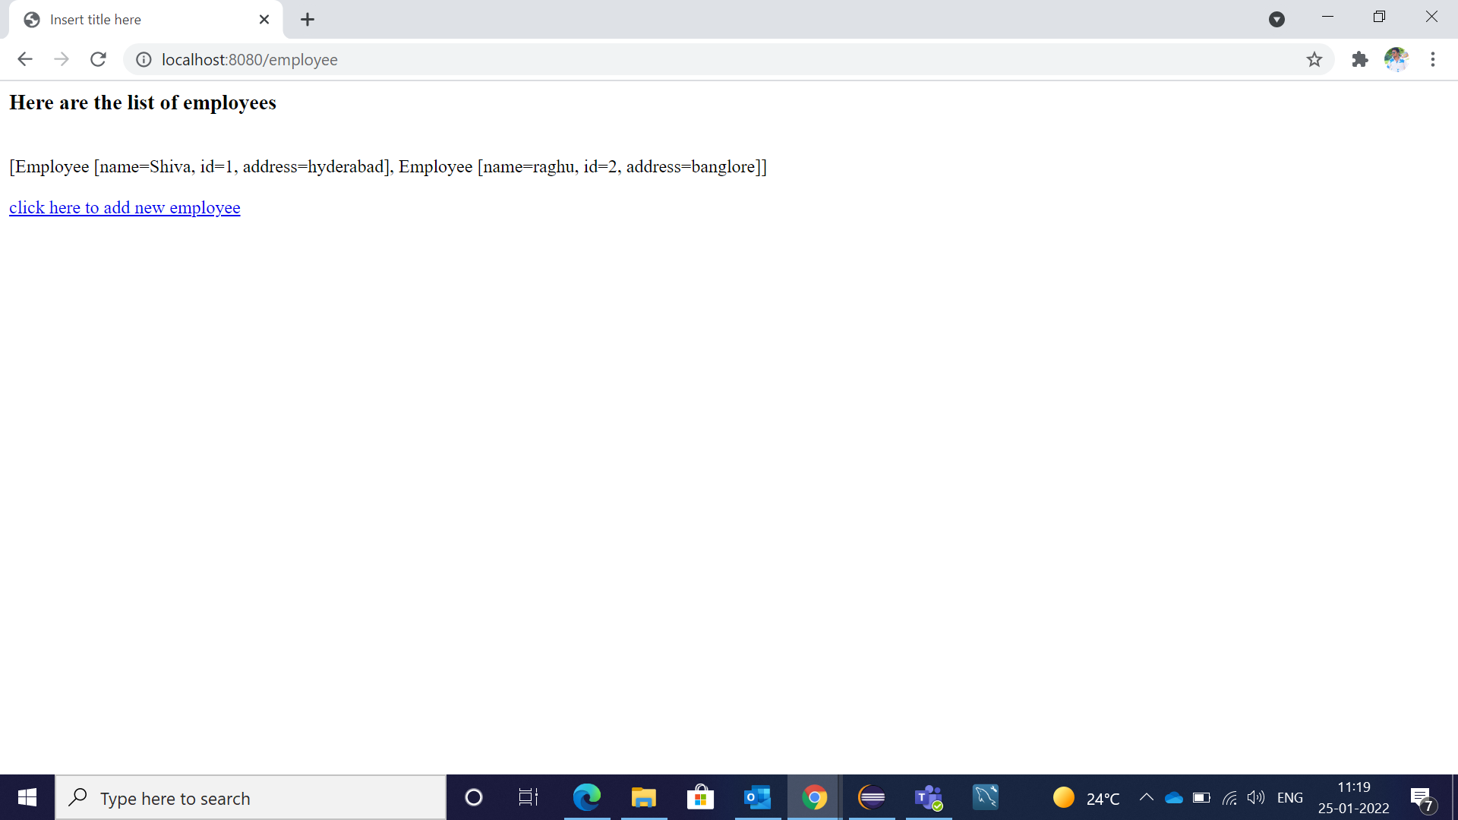
Task: Open Outlook from taskbar
Action: tap(757, 797)
